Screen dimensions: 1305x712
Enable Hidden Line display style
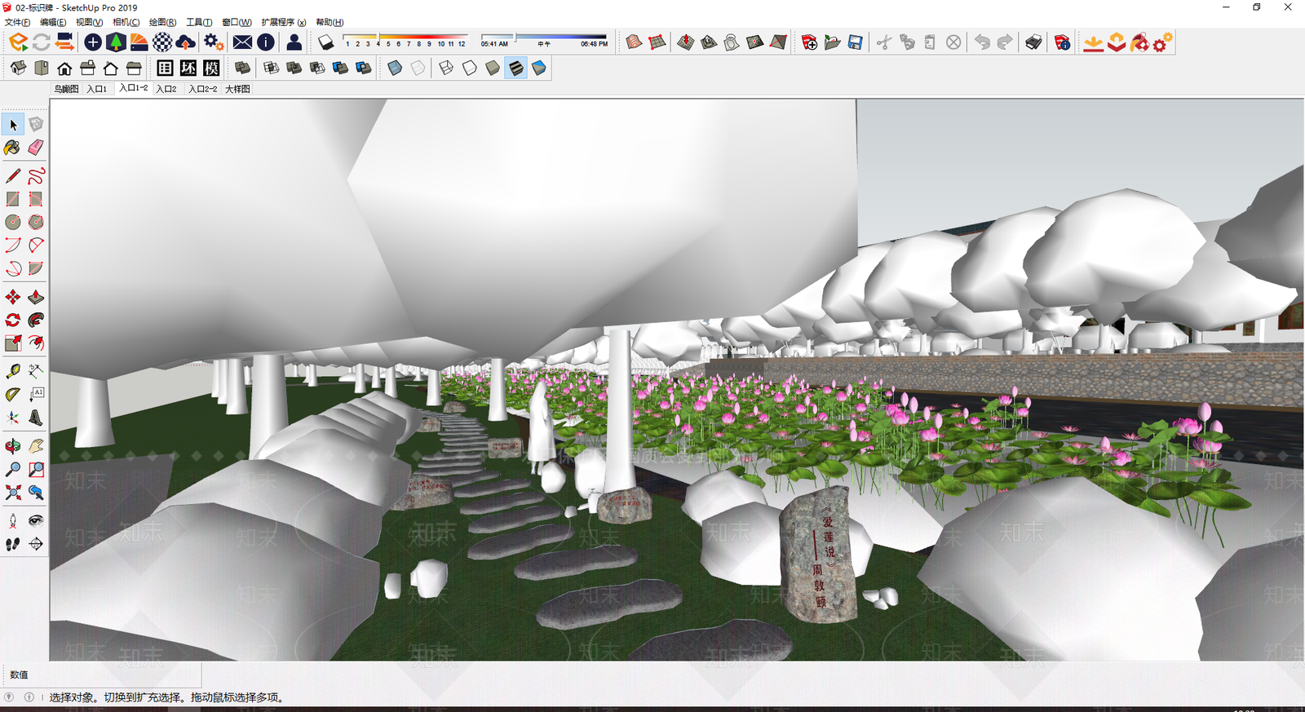pos(469,68)
